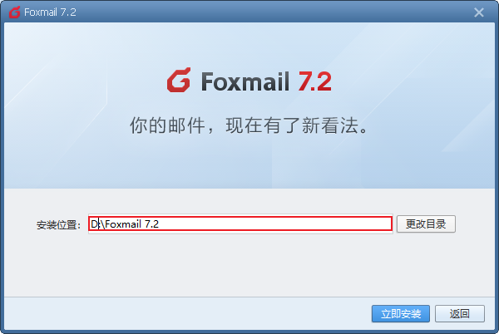Click empty title bar area beside the title
The width and height of the screenshot is (499, 334).
(x=270, y=12)
